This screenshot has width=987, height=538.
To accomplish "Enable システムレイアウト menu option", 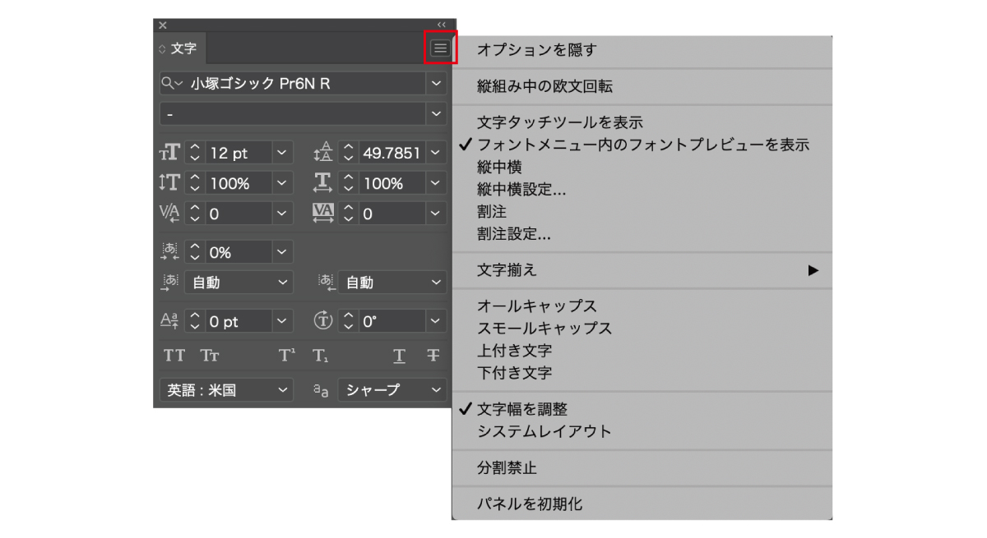I will pyautogui.click(x=544, y=431).
